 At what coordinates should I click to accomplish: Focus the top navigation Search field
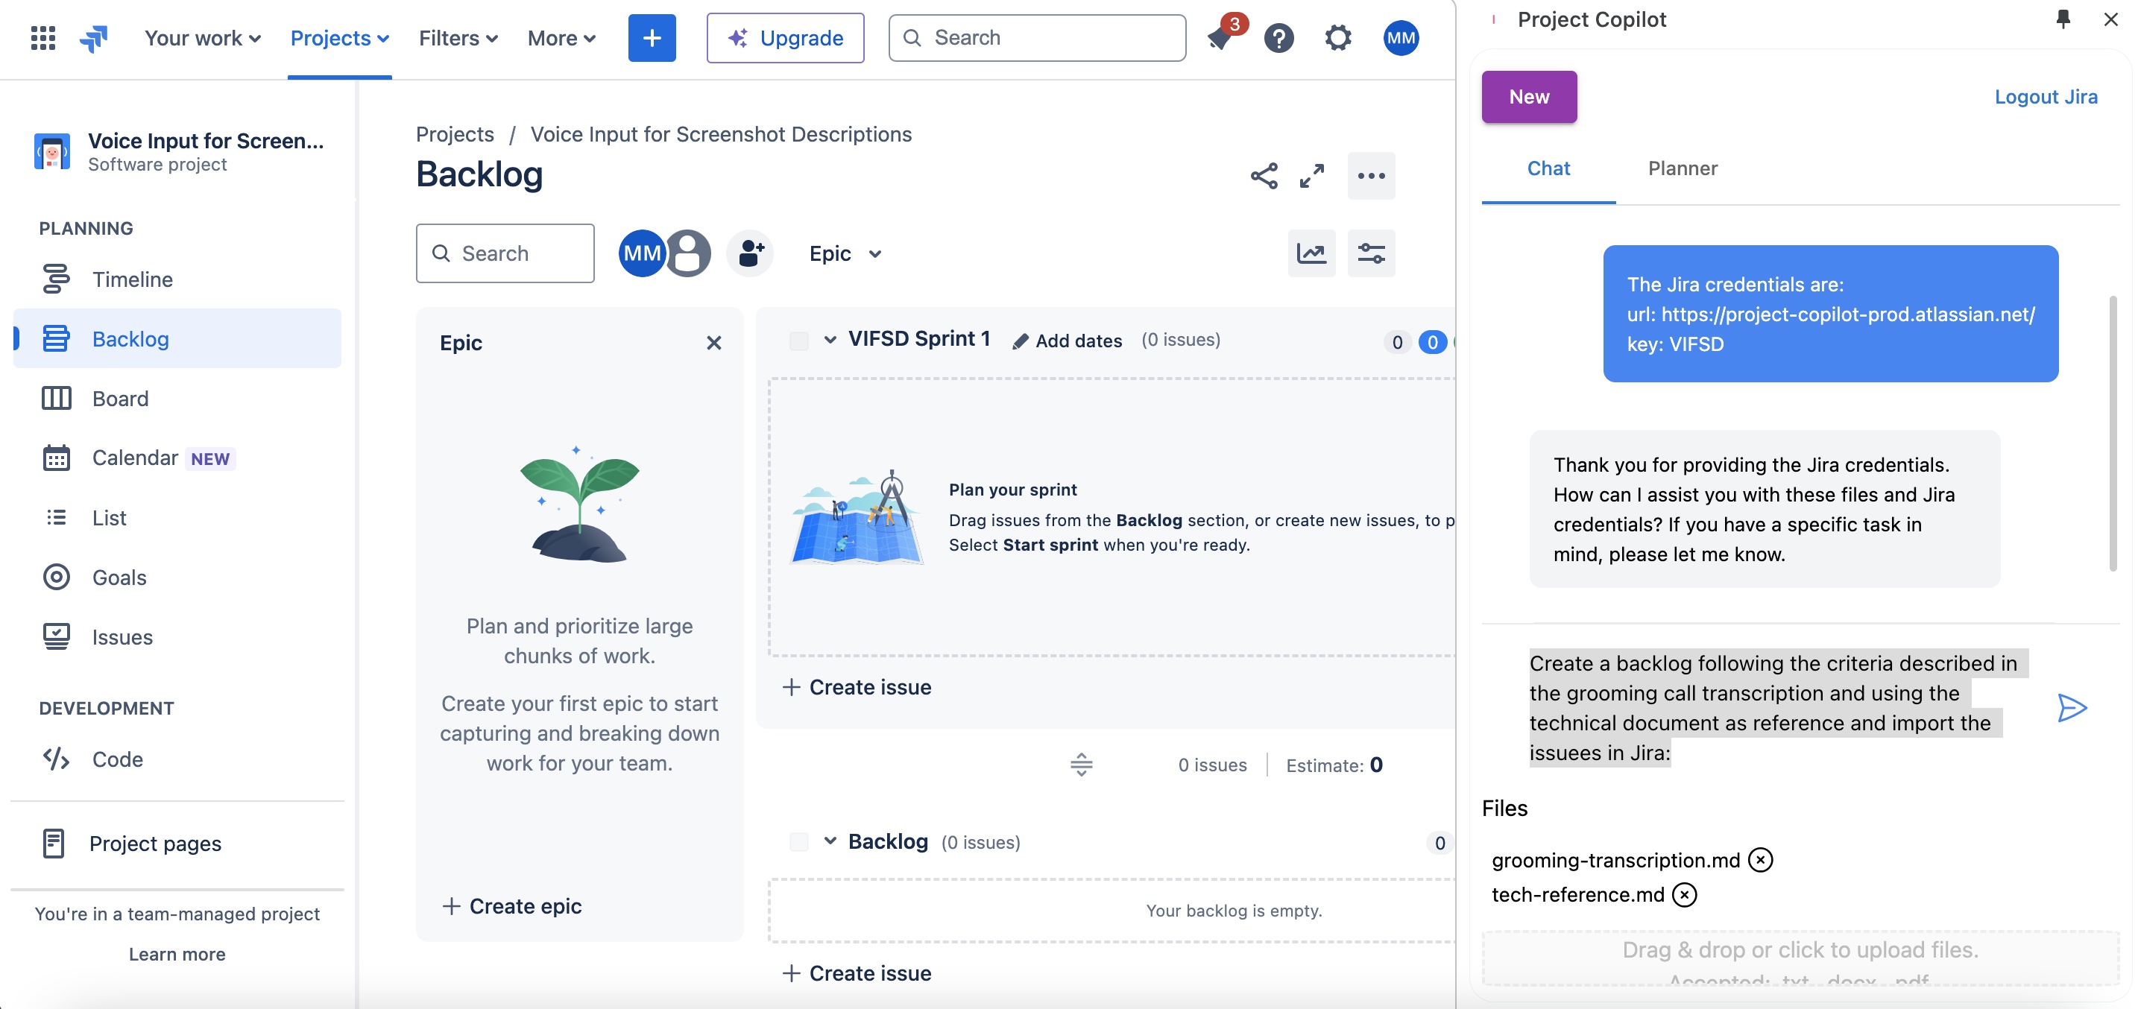pos(1036,37)
